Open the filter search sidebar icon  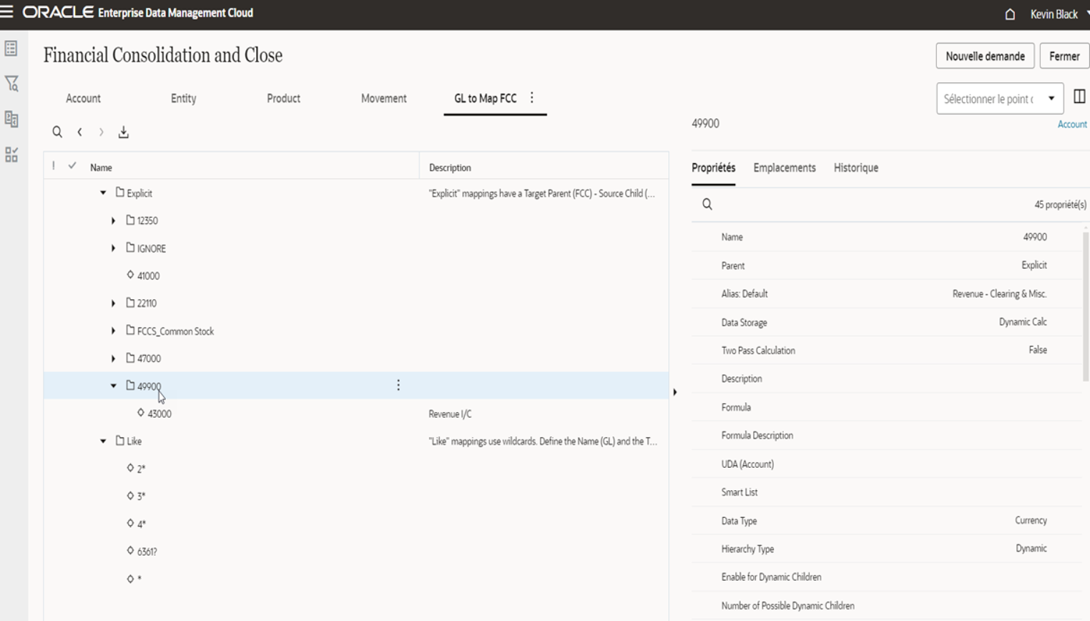(11, 83)
